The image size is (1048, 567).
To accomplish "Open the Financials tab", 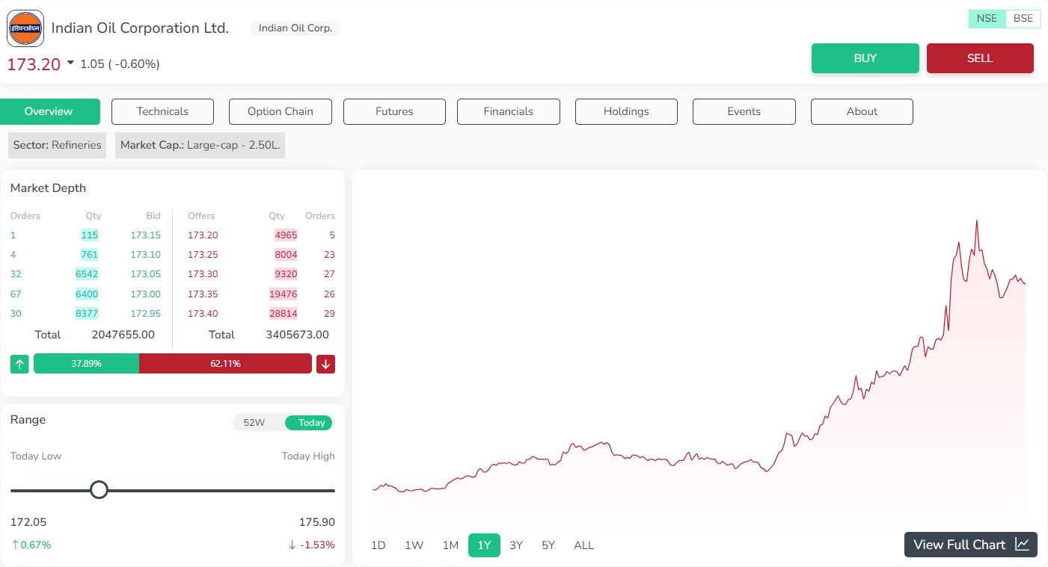I will [x=509, y=111].
